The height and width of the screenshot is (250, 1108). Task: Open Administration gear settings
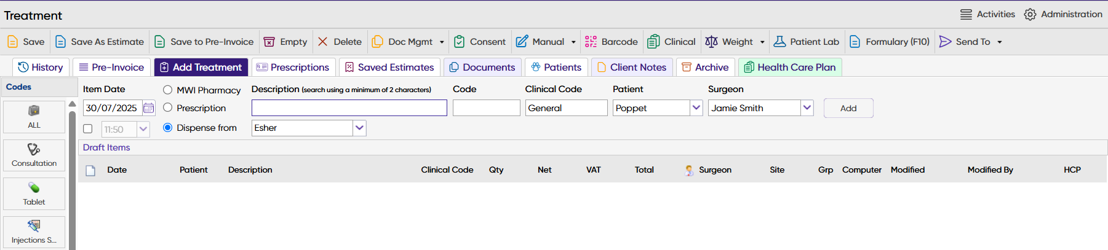pos(1030,14)
